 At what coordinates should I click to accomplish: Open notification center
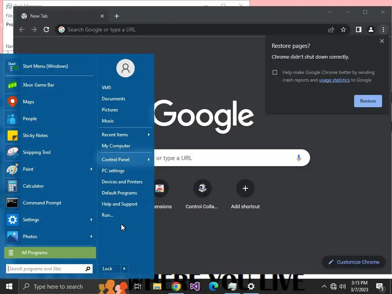coord(380,287)
